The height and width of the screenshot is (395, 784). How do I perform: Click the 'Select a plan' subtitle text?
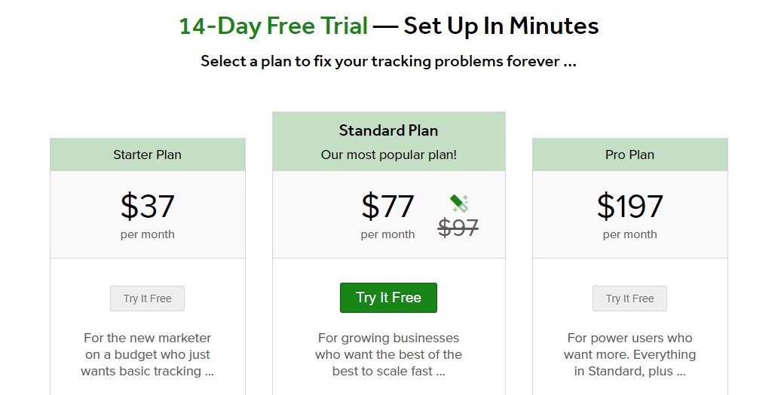click(x=388, y=62)
